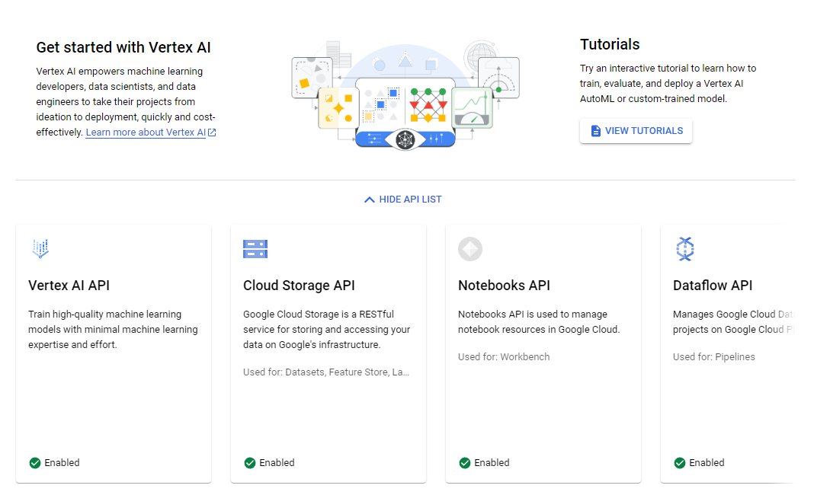Screen dimensions: 830x495
Task: Open the Vertex AI API card title
Action: pyautogui.click(x=69, y=286)
